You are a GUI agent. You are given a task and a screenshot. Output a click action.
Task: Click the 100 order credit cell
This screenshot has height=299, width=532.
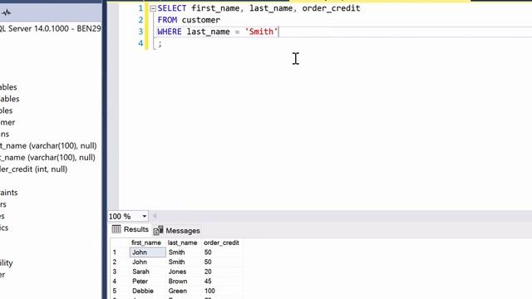(x=222, y=291)
